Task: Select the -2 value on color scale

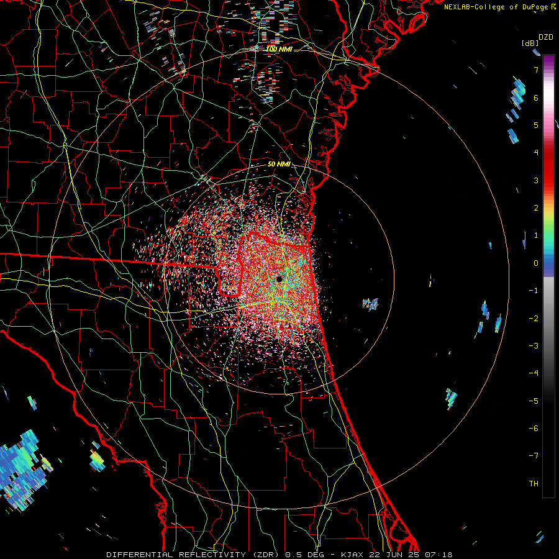Action: pos(534,318)
